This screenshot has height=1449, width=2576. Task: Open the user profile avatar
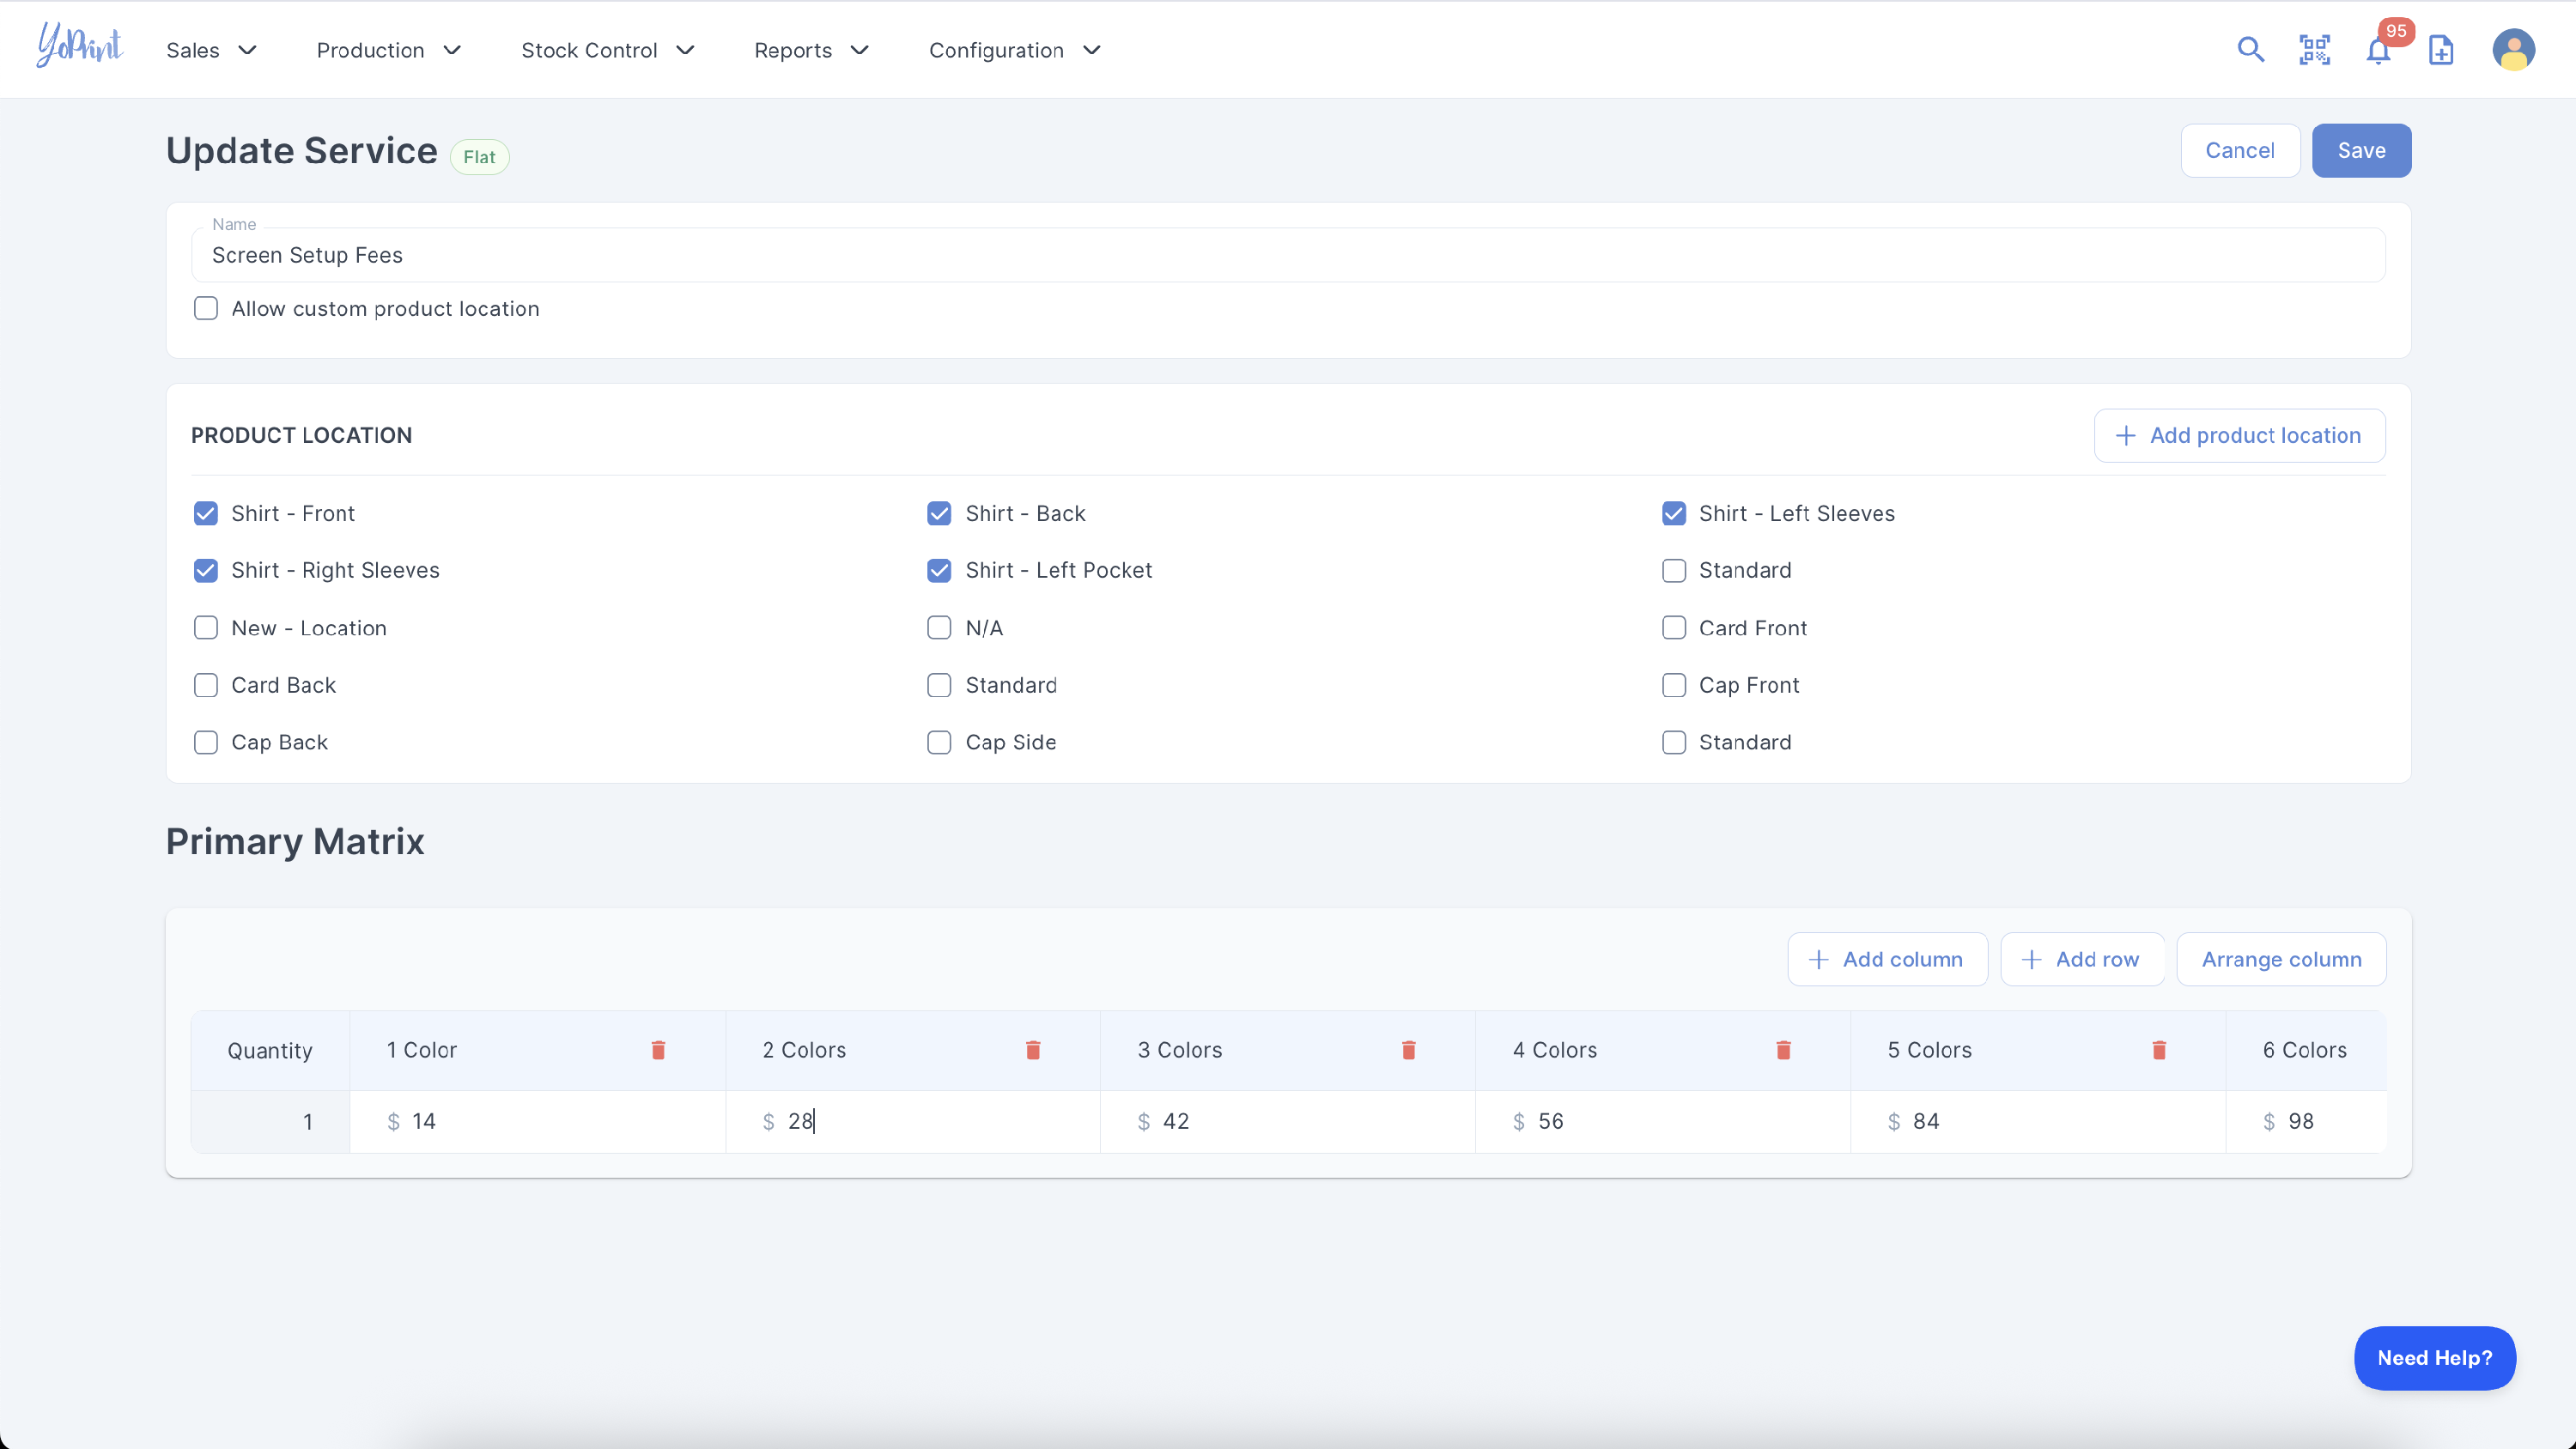(2513, 50)
